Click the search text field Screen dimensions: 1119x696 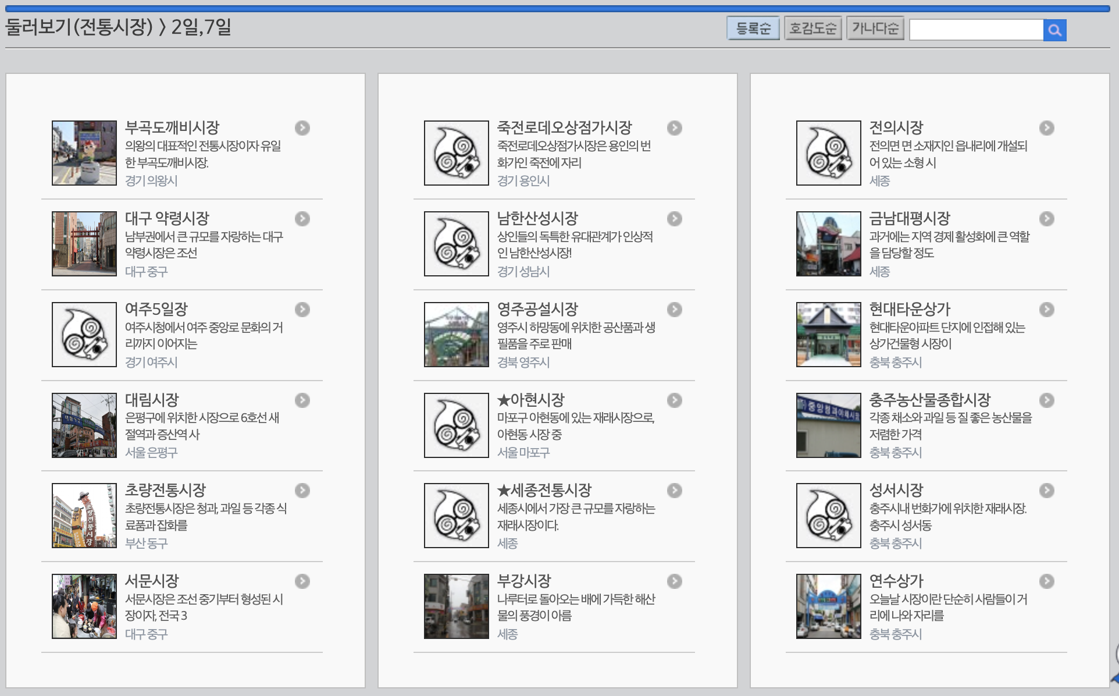pos(976,30)
